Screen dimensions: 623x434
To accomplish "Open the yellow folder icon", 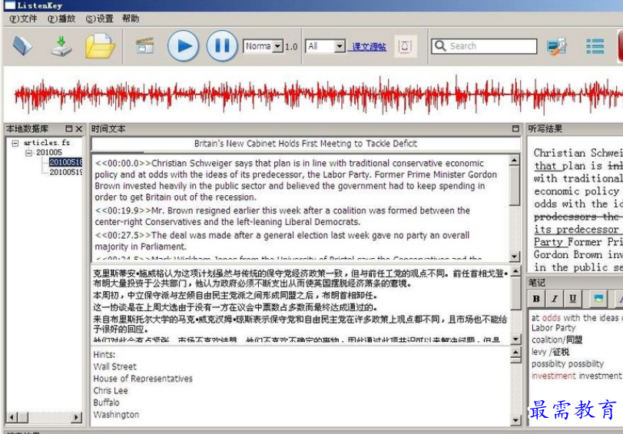I will 100,46.
